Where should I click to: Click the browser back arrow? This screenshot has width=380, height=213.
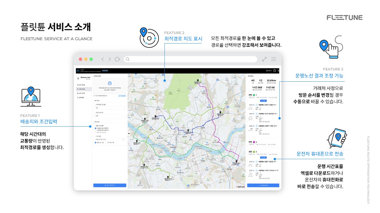click(x=103, y=59)
